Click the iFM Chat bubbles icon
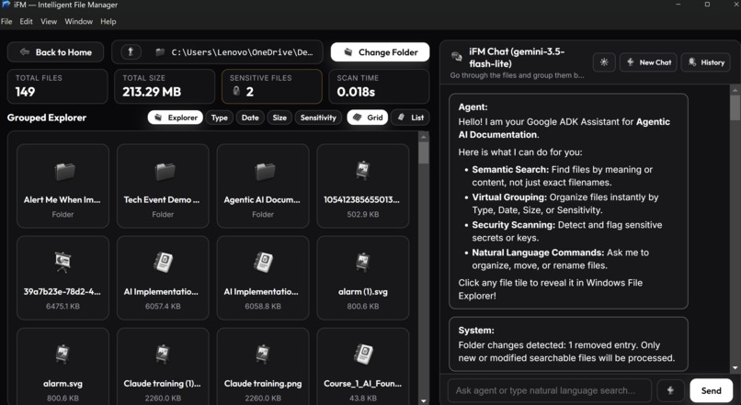Viewport: 741px width, 405px height. [x=457, y=57]
